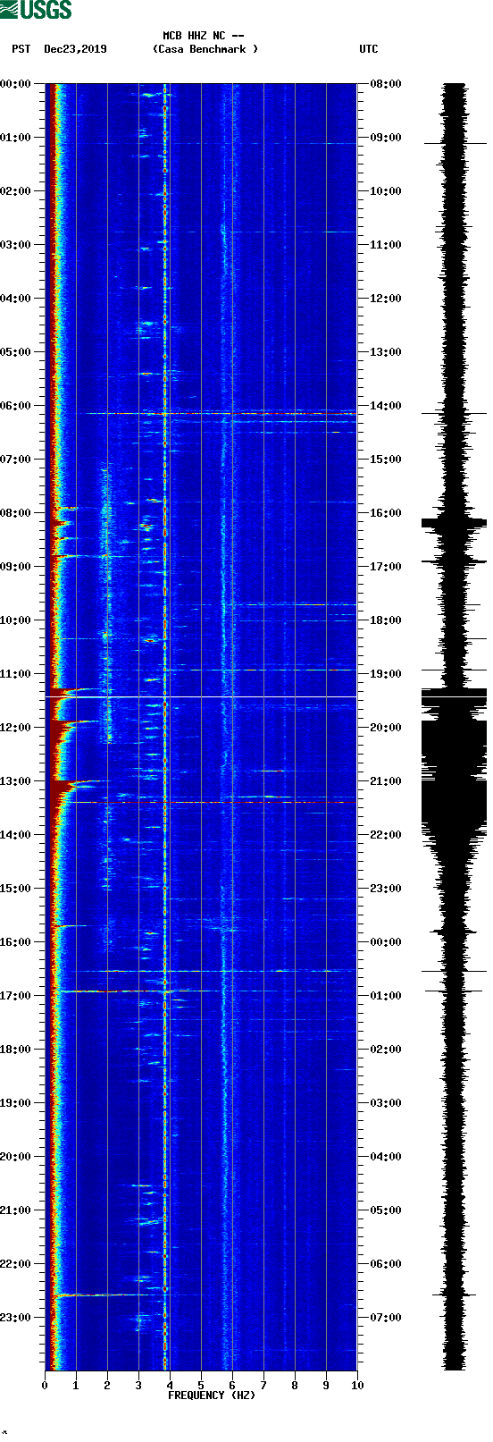
Task: Click the 12:00 PST time label
Action: 15,728
